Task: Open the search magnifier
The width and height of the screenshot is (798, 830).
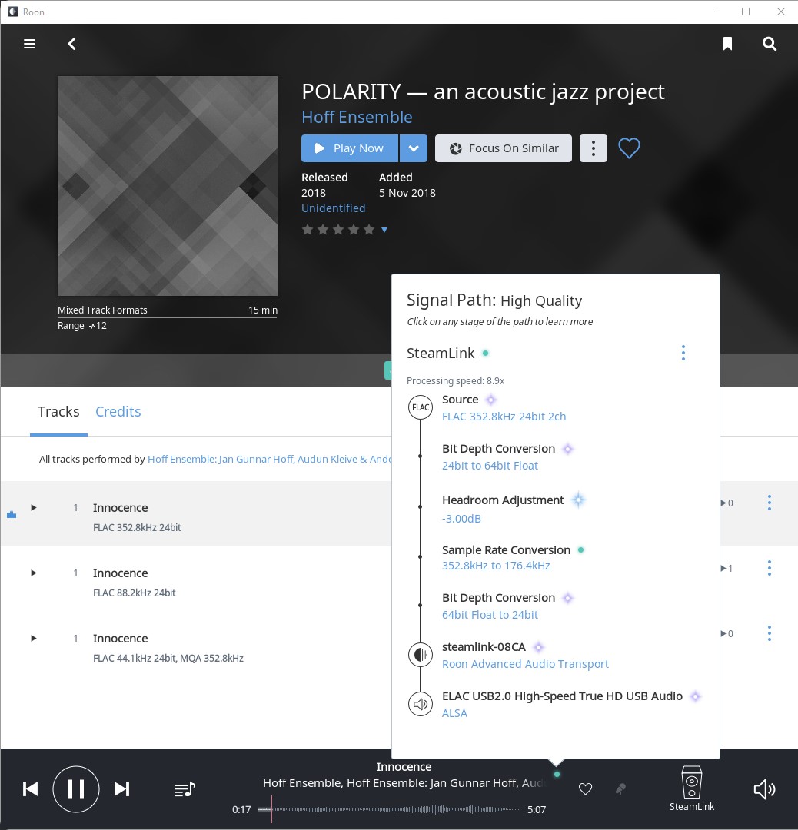Action: 770,44
